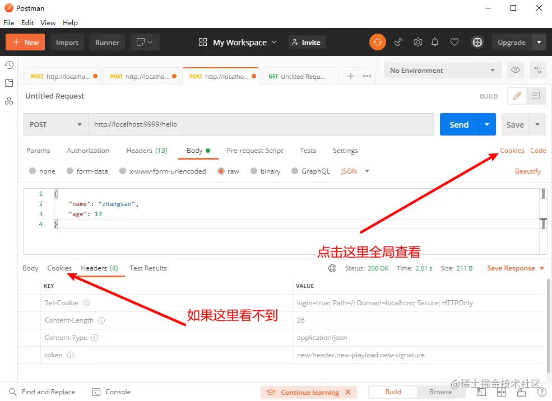Open the new window icon button
Image resolution: width=552 pixels, height=401 pixels.
145,42
